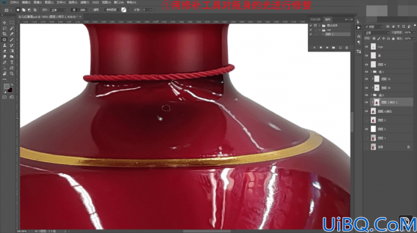Viewport: 417px width, 233px height.
Task: Toggle visibility of the white fill layer
Action: (367, 129)
